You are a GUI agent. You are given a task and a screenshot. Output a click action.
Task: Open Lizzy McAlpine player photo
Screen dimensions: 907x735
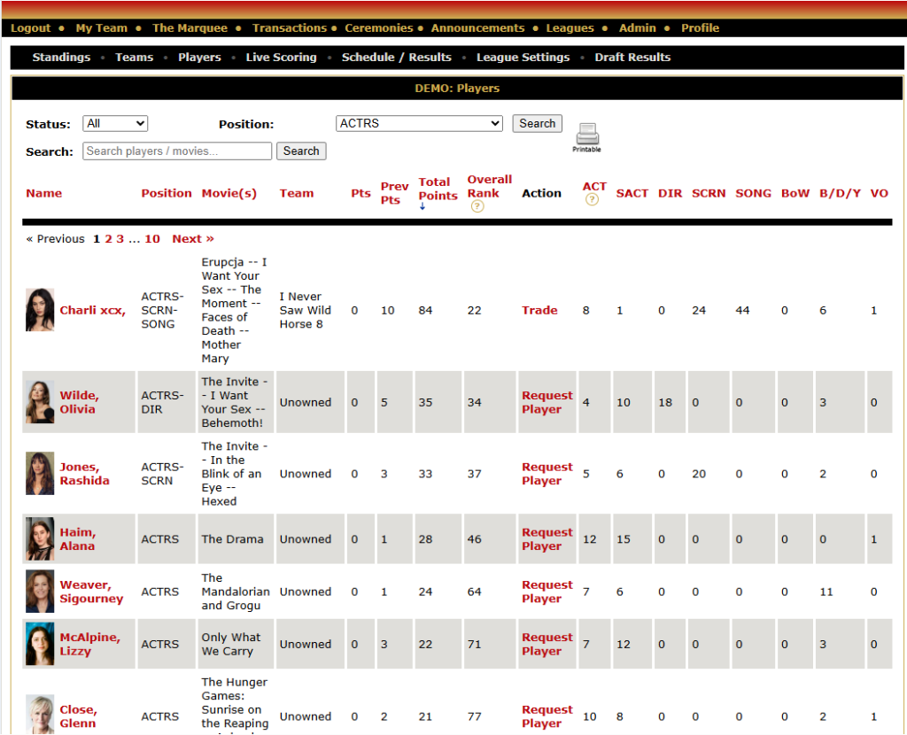click(40, 644)
